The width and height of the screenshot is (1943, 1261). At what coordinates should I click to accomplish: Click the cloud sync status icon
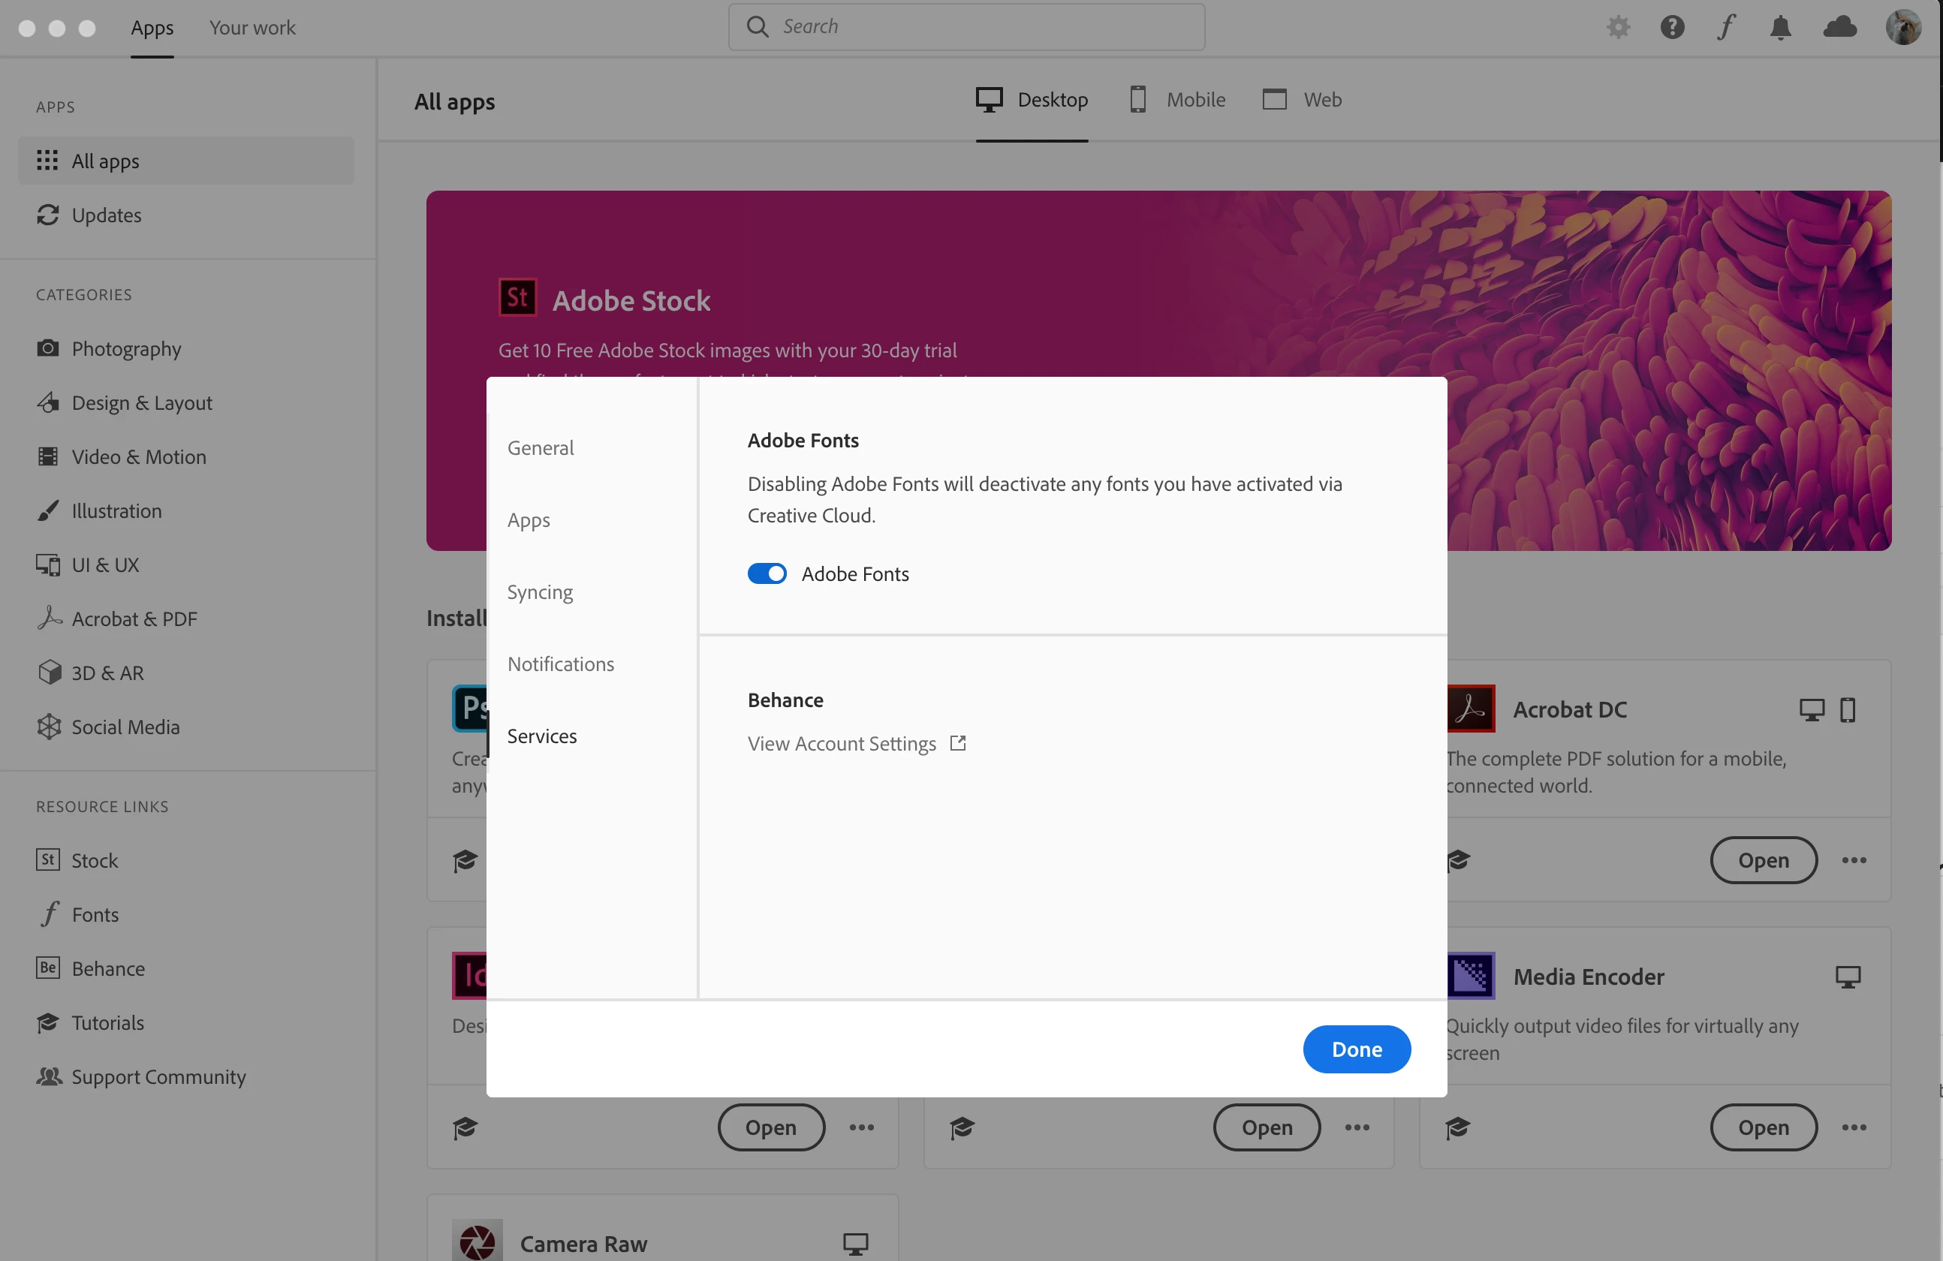(x=1839, y=27)
